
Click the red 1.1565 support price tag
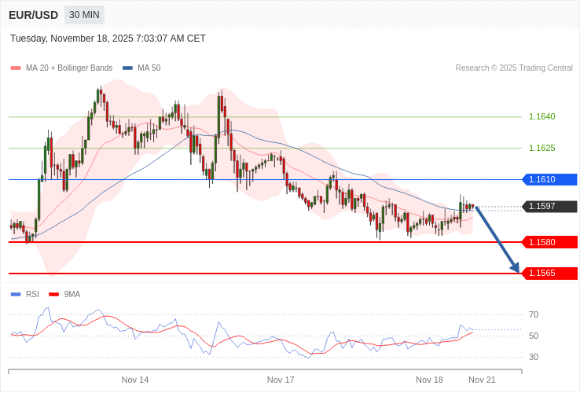click(549, 273)
